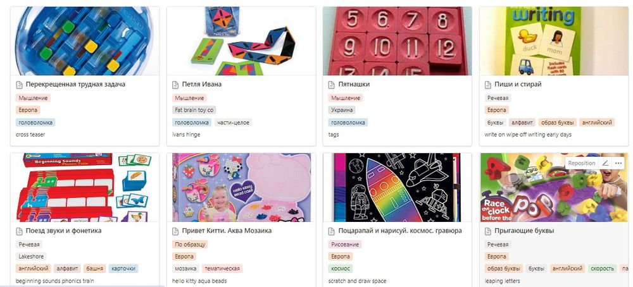The width and height of the screenshot is (633, 287).
Task: Click the Reposition button on cover image
Action: pyautogui.click(x=581, y=163)
